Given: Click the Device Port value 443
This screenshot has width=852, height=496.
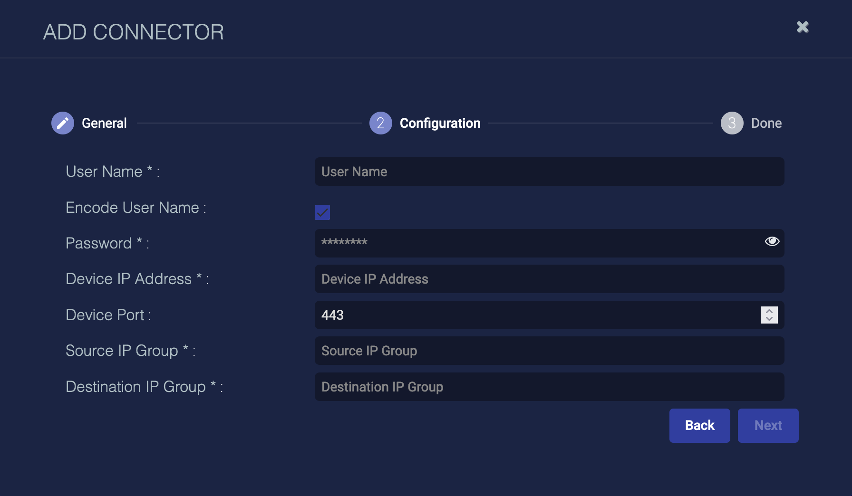Looking at the screenshot, I should [x=333, y=315].
